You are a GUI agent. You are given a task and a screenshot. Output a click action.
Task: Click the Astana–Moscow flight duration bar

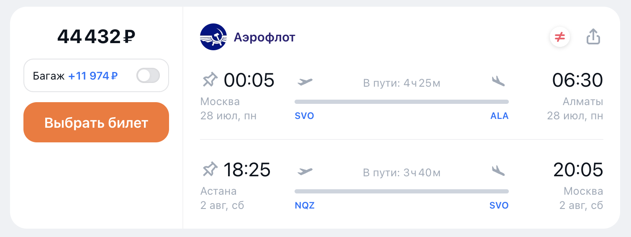(x=402, y=191)
